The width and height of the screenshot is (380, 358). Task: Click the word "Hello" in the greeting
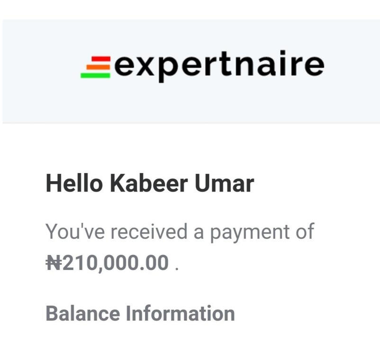click(x=74, y=183)
